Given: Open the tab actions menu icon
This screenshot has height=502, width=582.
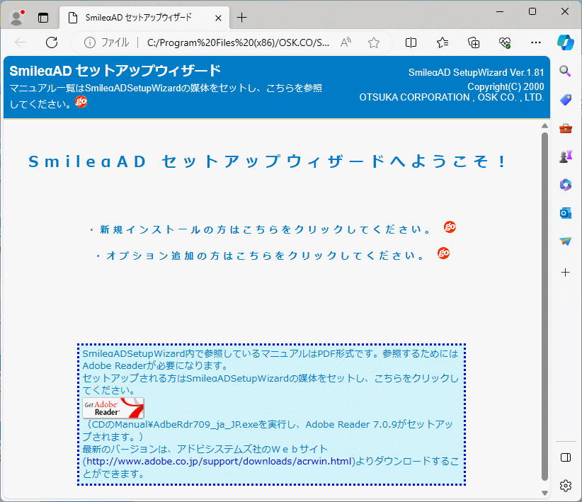Looking at the screenshot, I should tap(43, 18).
